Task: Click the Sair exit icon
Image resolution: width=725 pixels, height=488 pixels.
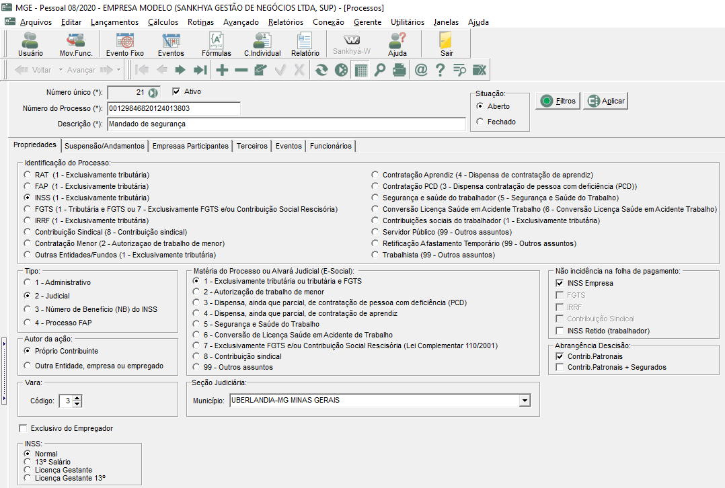Action: pyautogui.click(x=447, y=44)
